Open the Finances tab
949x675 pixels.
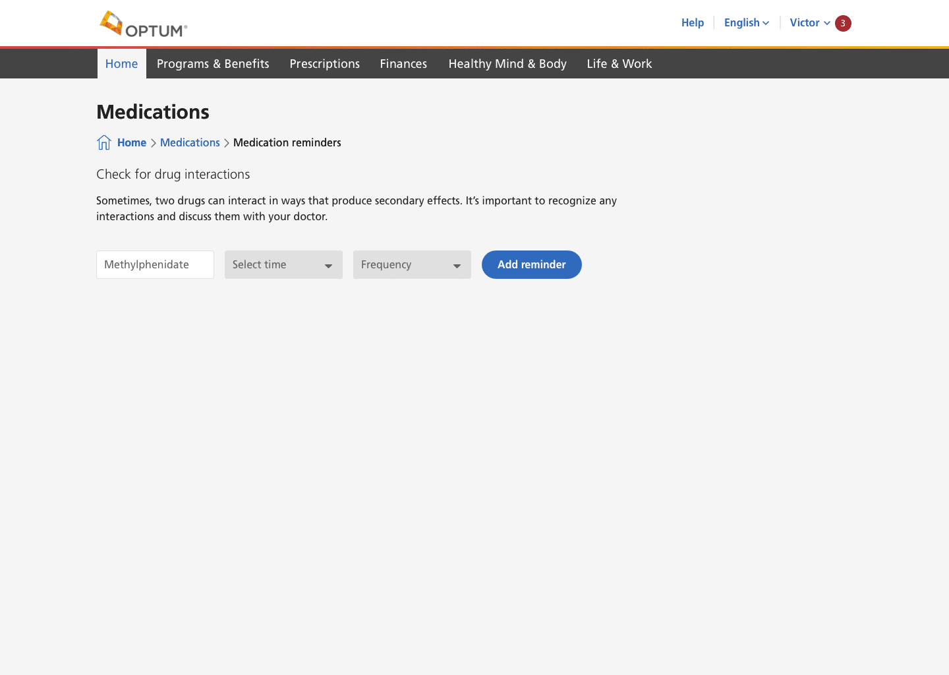click(403, 64)
